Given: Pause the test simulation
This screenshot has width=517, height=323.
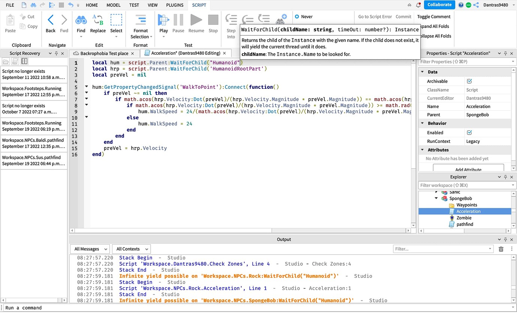Looking at the screenshot, I should click(x=178, y=20).
